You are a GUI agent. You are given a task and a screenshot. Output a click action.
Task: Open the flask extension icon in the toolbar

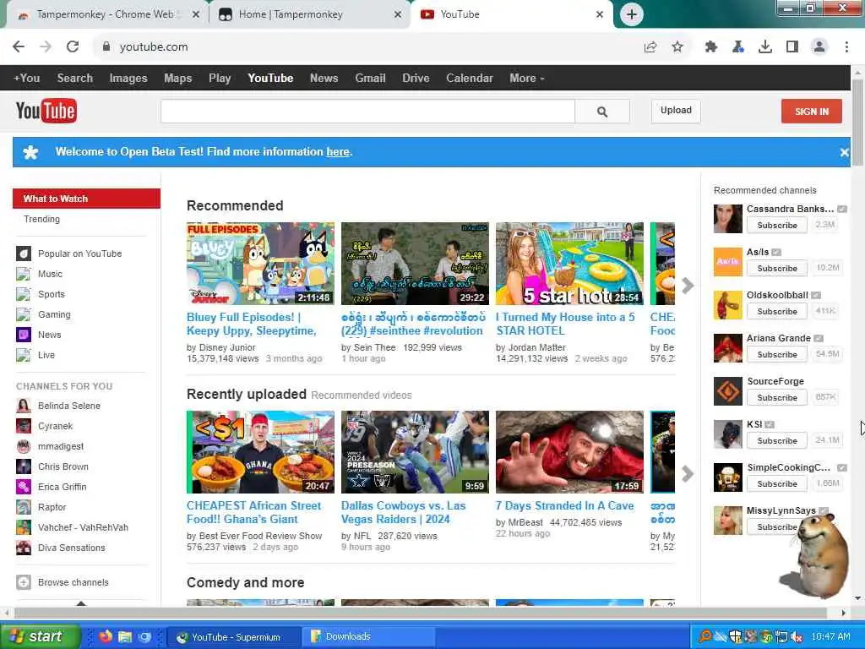[x=738, y=47]
